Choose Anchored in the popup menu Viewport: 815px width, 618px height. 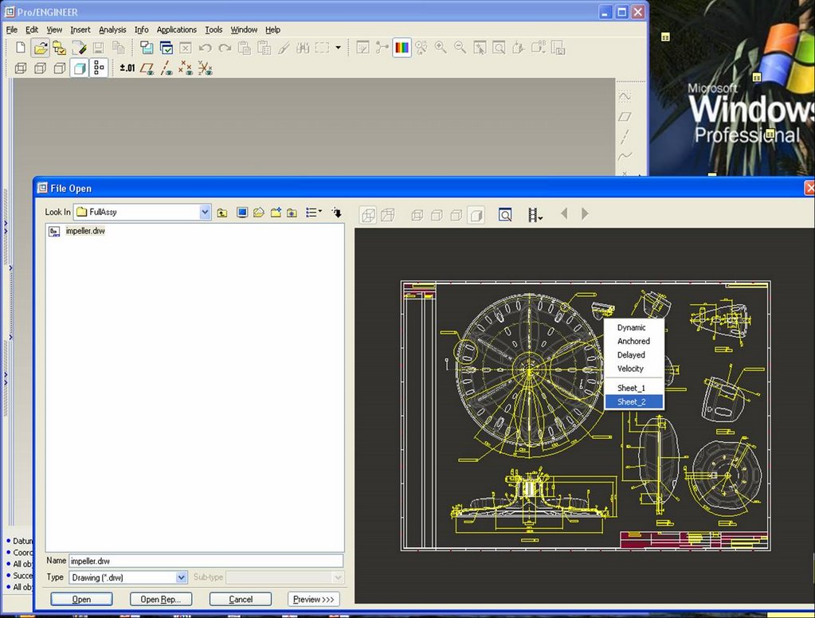[633, 341]
